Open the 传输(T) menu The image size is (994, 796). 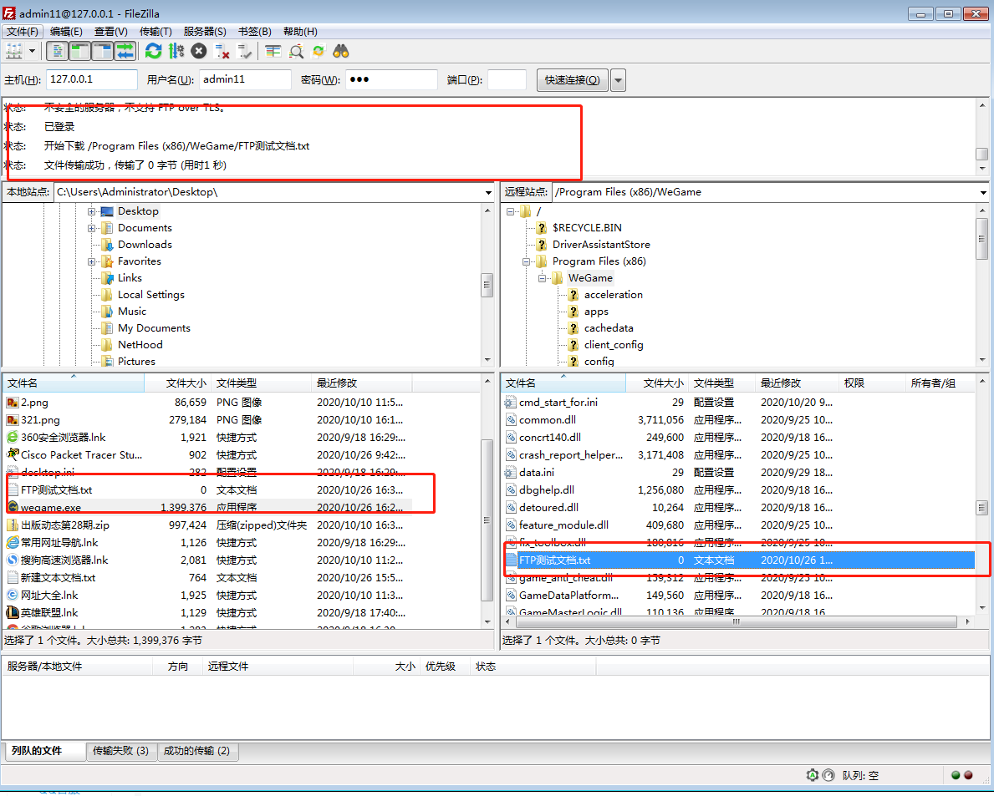point(155,31)
